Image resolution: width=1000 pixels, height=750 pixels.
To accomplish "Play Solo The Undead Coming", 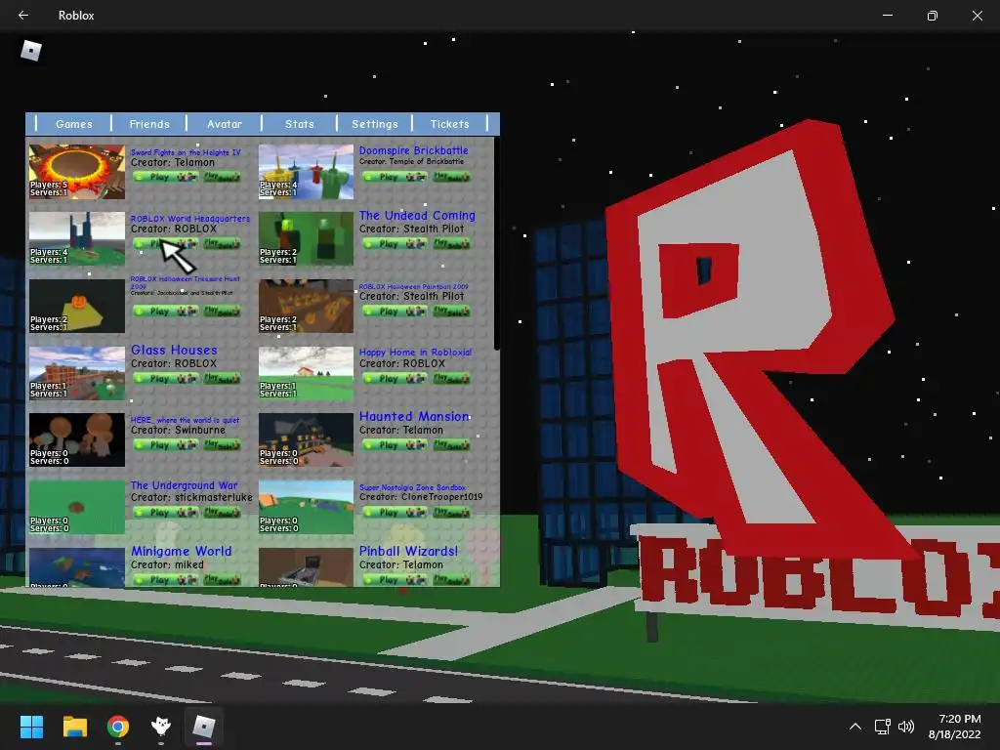I will click(451, 243).
